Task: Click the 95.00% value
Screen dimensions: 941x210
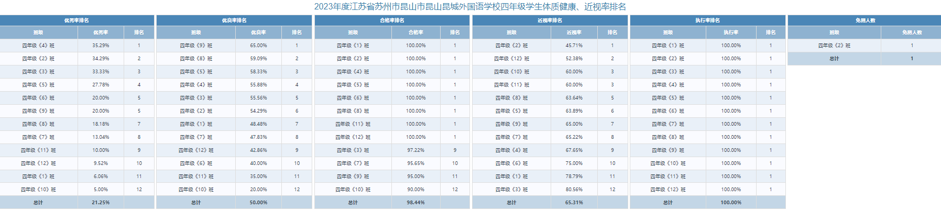Action: click(x=416, y=176)
